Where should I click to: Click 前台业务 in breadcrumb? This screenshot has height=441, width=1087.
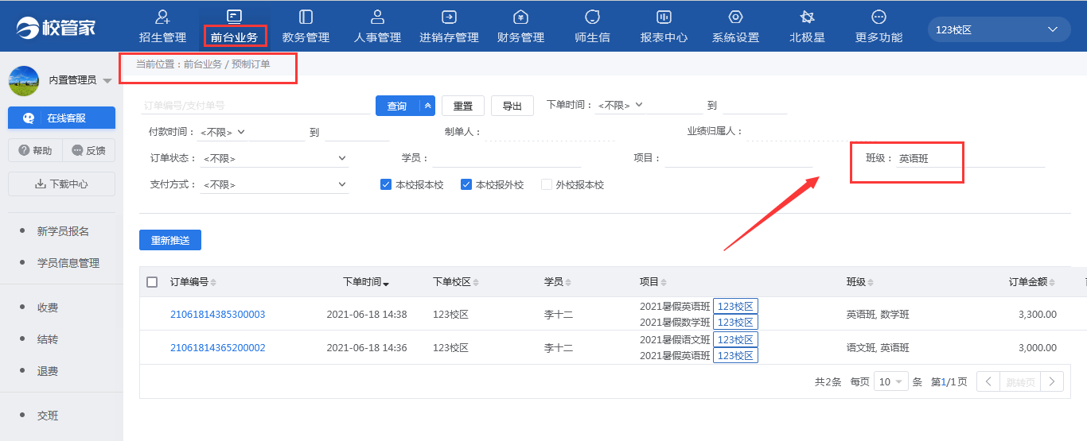pos(202,64)
